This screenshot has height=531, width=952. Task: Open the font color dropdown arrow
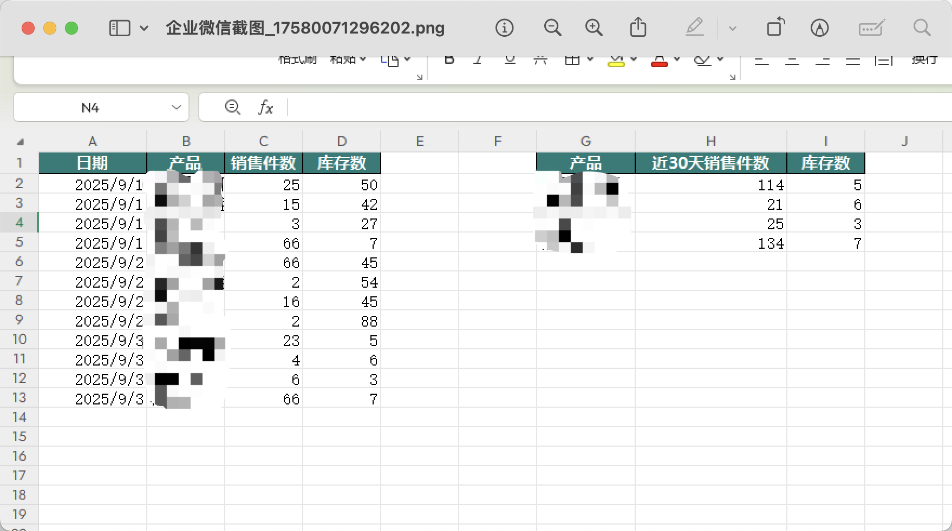[x=677, y=59]
